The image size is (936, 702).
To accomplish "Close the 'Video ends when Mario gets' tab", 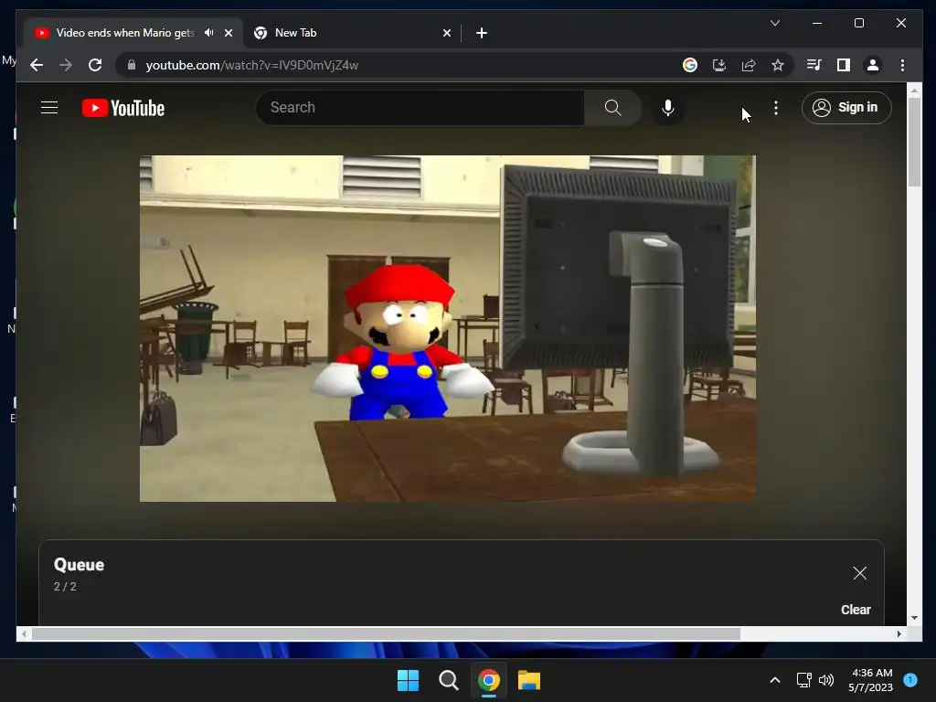I will coord(228,33).
